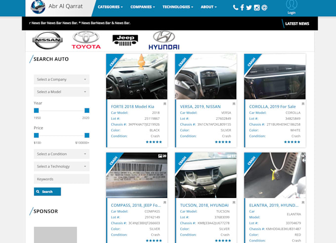This screenshot has height=243, width=336.
Task: Click the Corolla screen photo
Action: point(275,76)
